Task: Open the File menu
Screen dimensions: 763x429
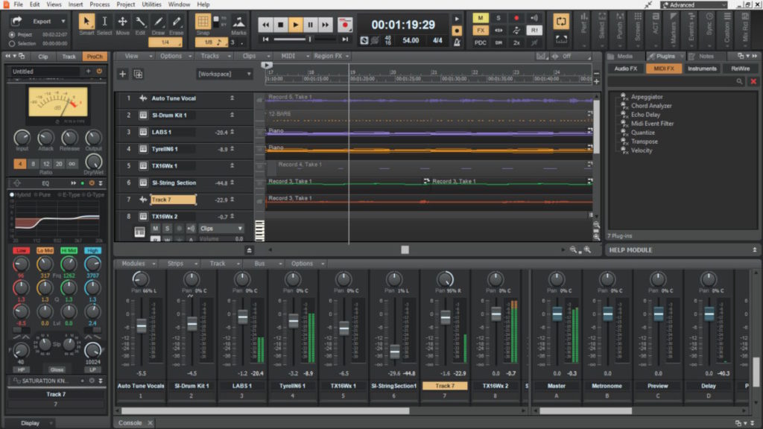Action: point(18,4)
